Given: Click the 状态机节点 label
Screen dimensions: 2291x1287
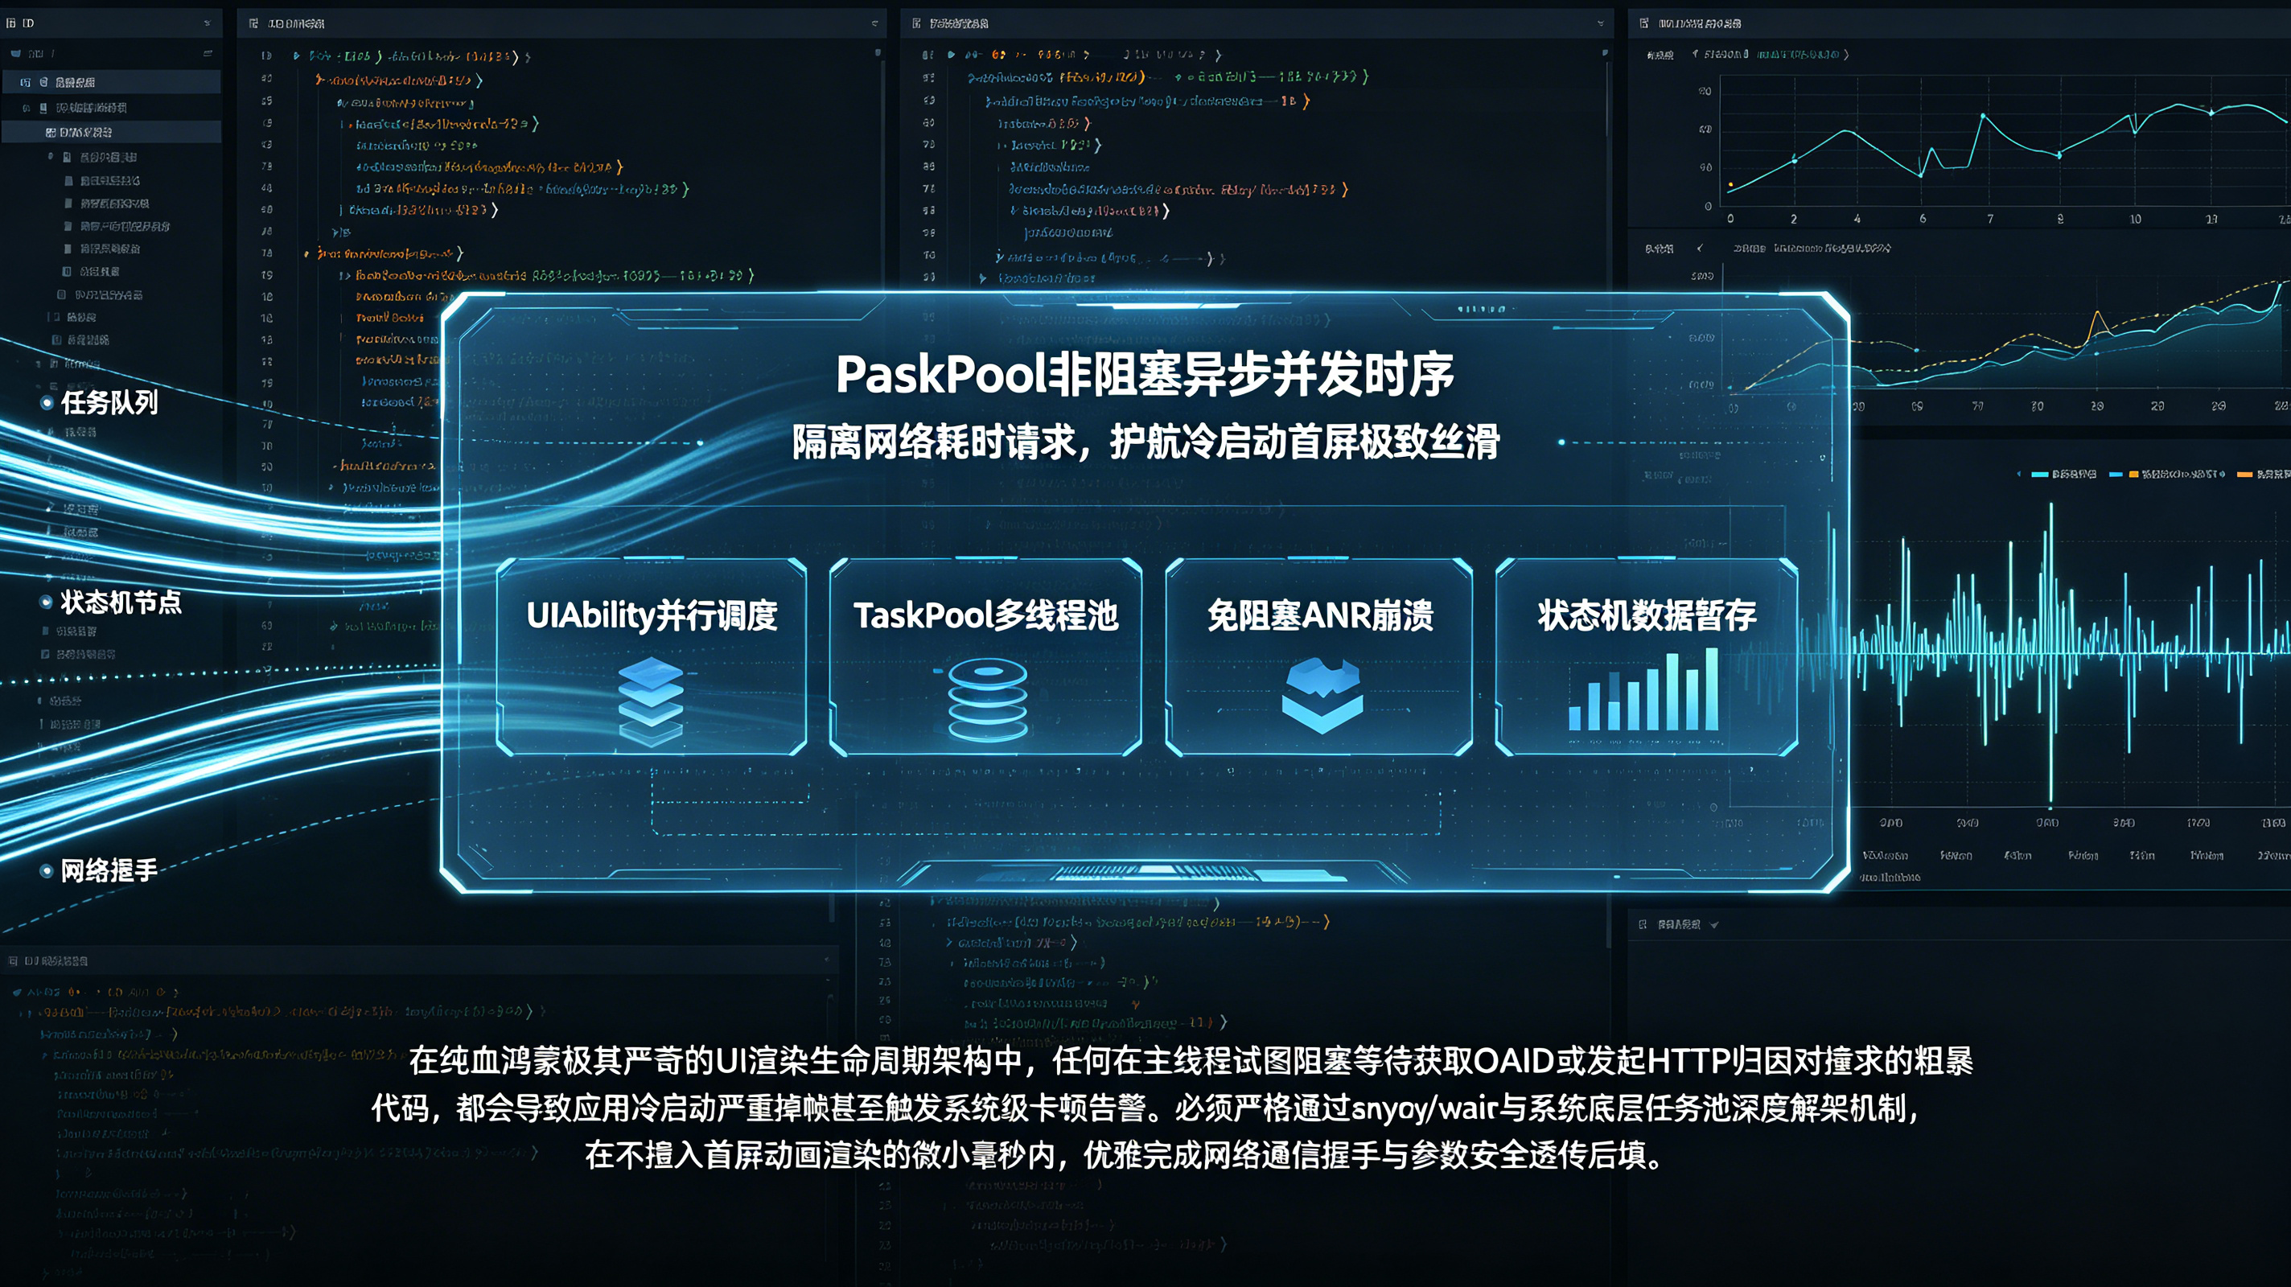Looking at the screenshot, I should [x=121, y=602].
